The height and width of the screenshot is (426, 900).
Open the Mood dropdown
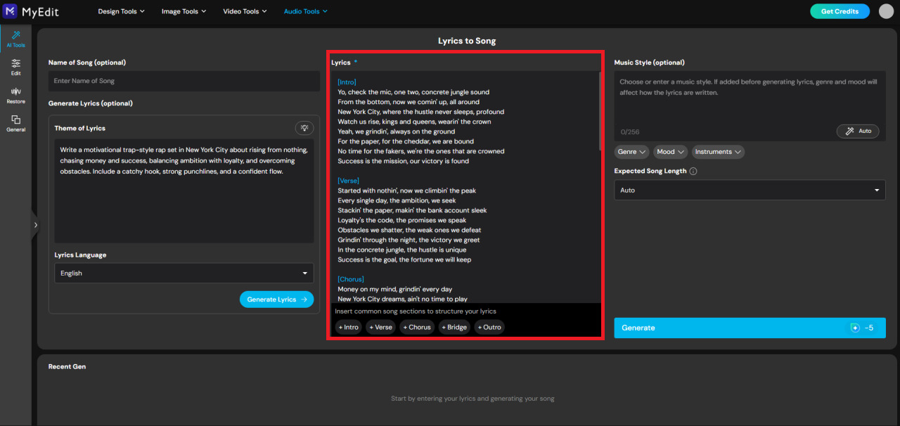(x=669, y=151)
